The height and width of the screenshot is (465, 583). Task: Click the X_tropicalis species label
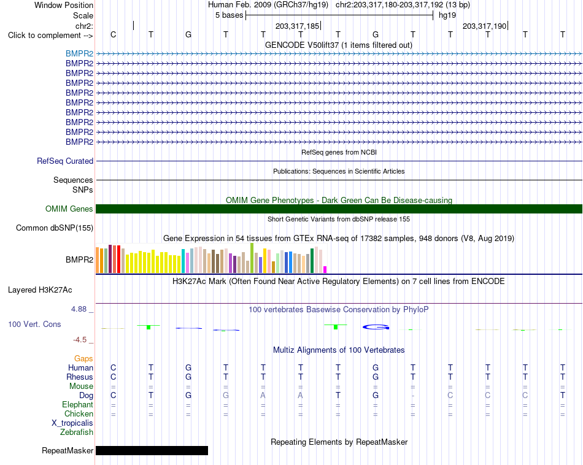tap(72, 423)
